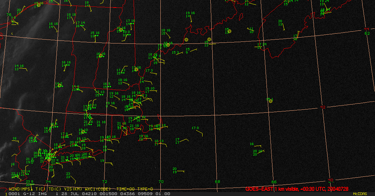Screen dimensions: 375x196
Task: Click the green 68 longitude label
Action: coord(218,182)
